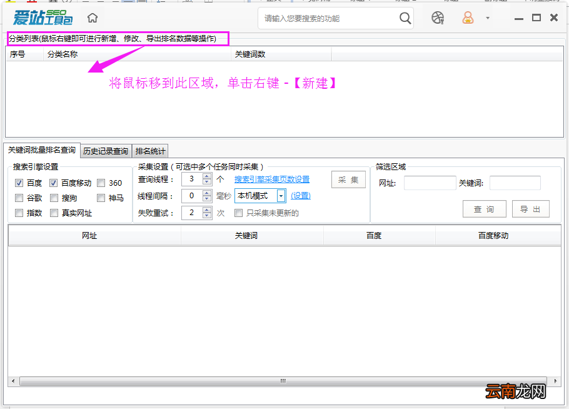
Task: Click the 导出 button
Action: (530, 209)
